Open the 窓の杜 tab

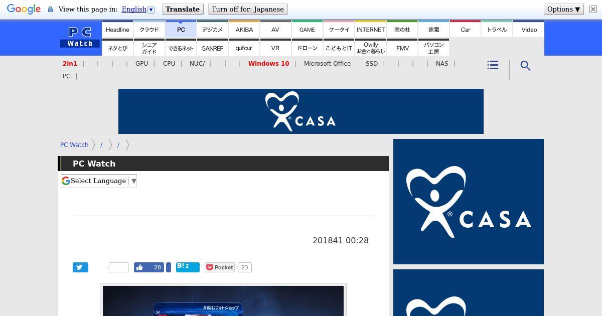(402, 29)
